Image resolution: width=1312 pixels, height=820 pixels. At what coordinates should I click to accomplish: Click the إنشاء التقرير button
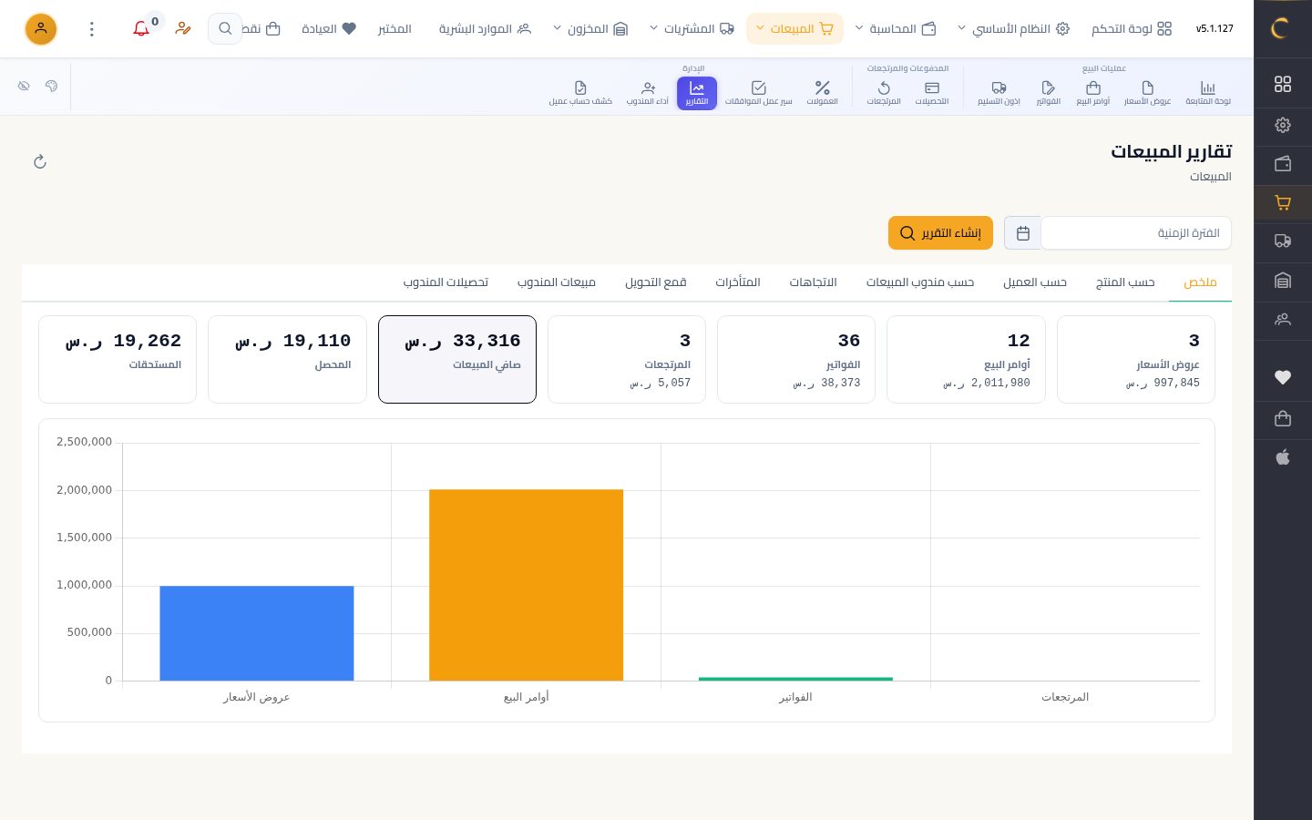[x=940, y=233]
